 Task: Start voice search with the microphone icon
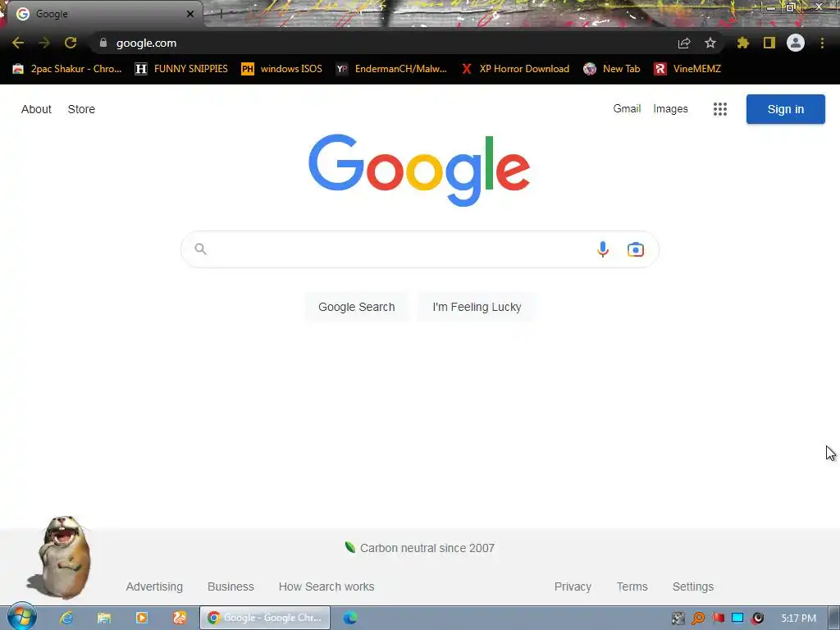pyautogui.click(x=603, y=249)
